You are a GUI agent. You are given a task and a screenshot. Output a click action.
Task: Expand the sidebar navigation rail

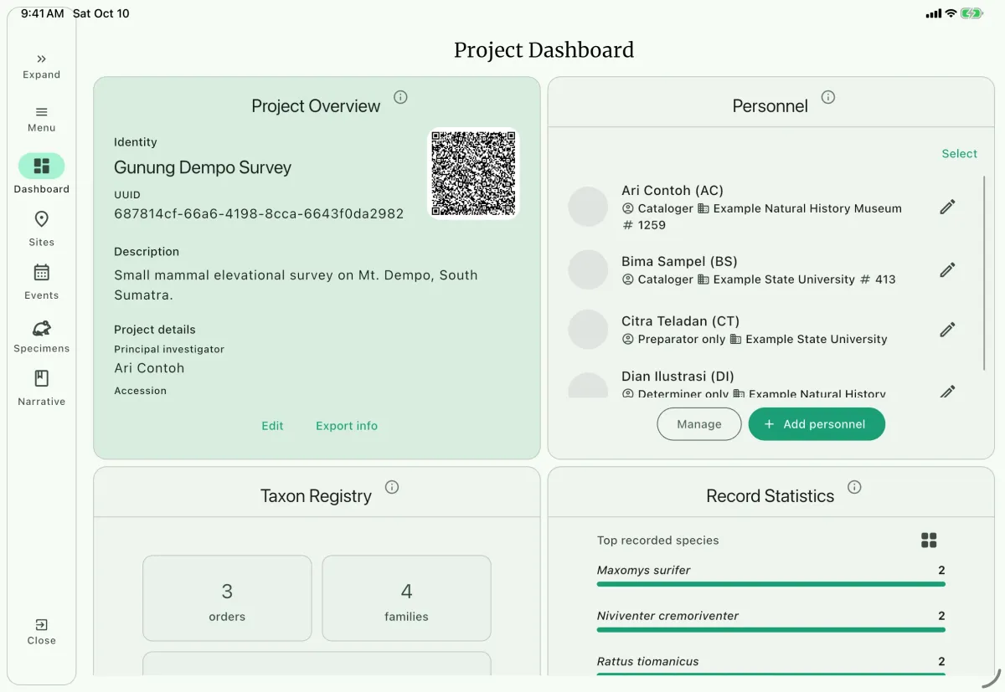click(x=41, y=66)
